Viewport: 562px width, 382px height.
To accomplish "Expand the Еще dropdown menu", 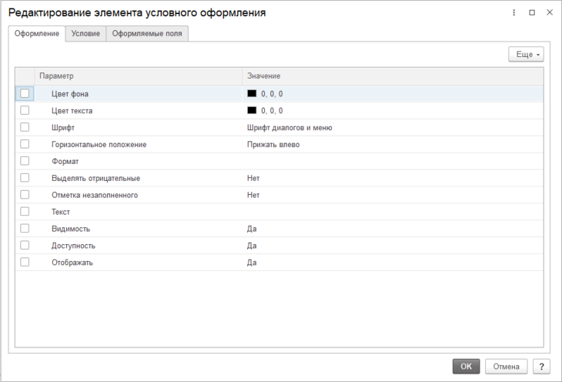I will click(526, 55).
